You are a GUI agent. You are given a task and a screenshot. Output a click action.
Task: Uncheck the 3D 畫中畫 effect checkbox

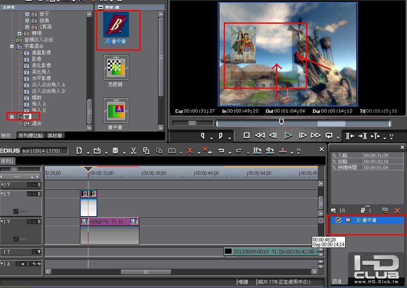click(338, 220)
